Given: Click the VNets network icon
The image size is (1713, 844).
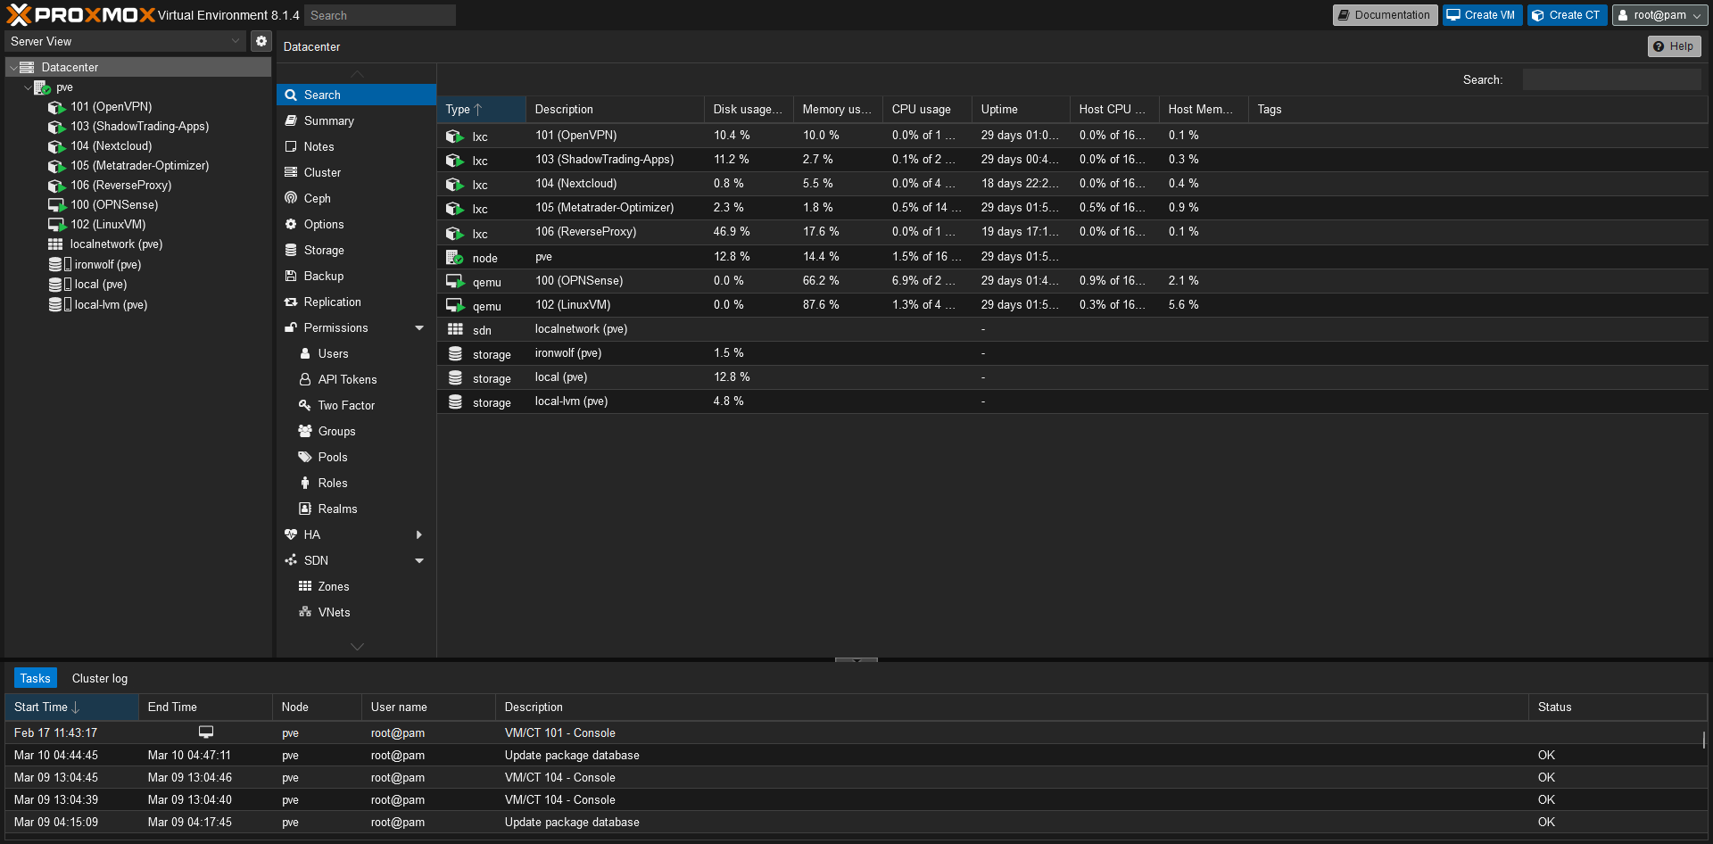Looking at the screenshot, I should point(305,612).
